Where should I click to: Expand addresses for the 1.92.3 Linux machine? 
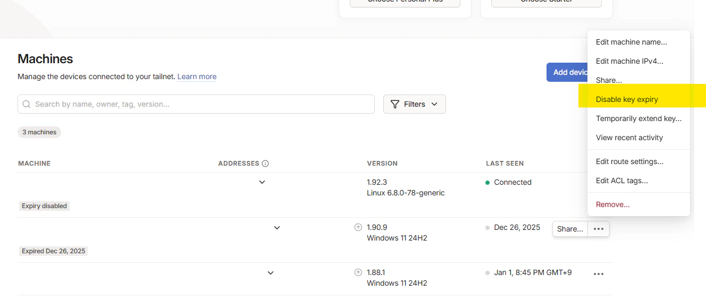click(262, 182)
